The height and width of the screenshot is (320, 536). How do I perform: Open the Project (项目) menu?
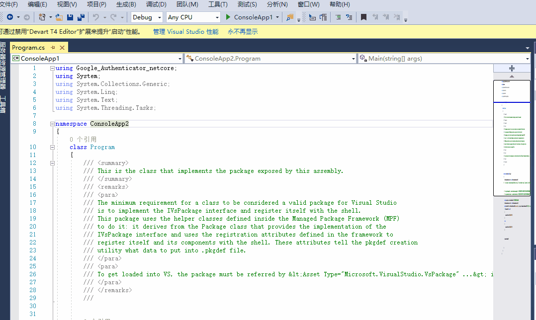tap(97, 4)
